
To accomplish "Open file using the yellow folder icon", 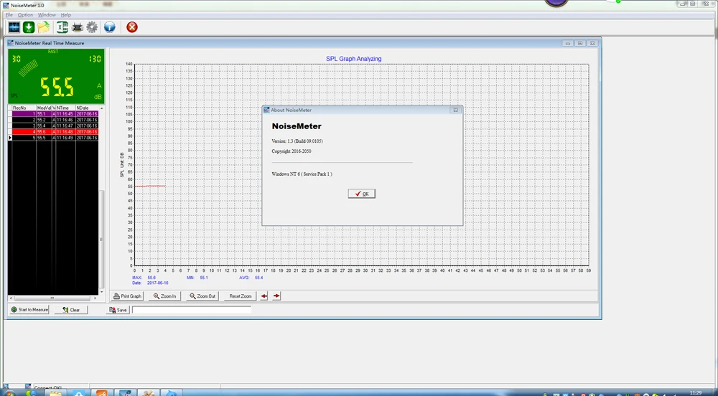I will pos(44,27).
